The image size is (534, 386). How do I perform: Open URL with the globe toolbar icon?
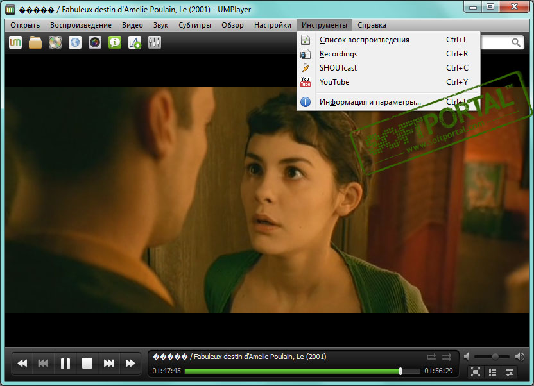[75, 42]
